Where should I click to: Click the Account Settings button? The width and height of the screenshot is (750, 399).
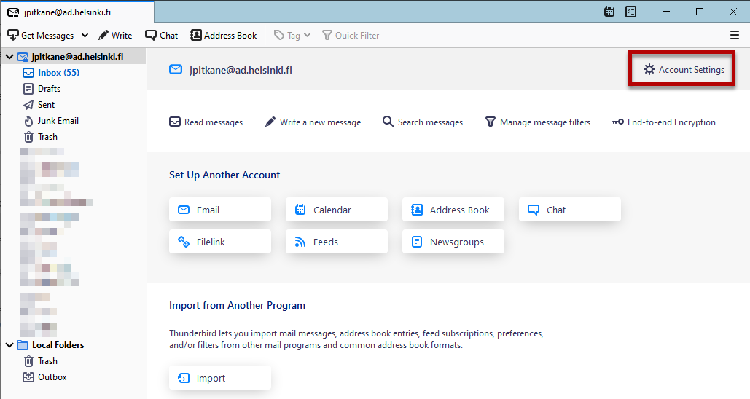(x=684, y=70)
